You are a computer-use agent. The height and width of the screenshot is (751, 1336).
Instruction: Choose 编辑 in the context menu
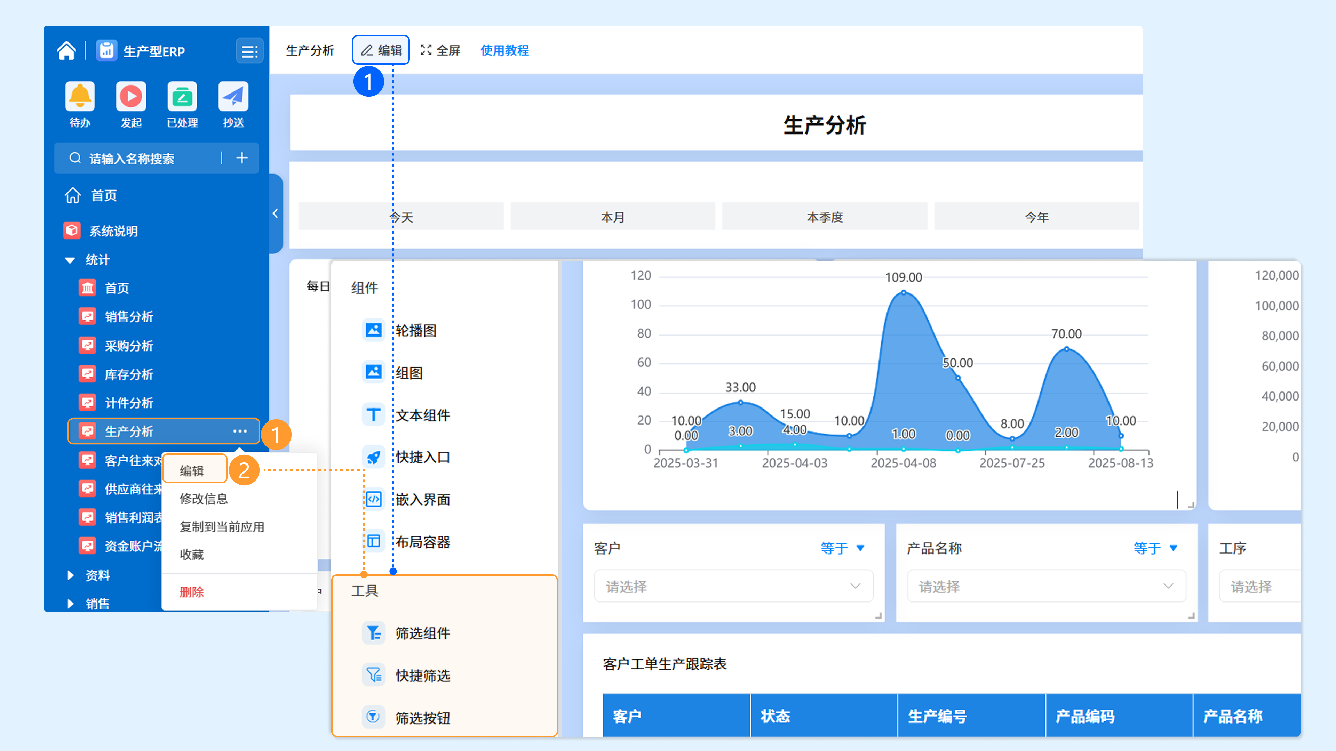[195, 470]
